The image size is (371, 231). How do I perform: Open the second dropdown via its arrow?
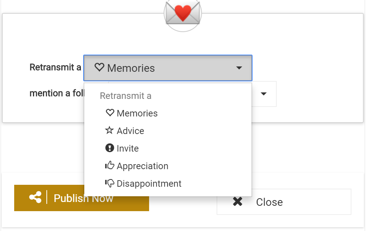pos(264,94)
